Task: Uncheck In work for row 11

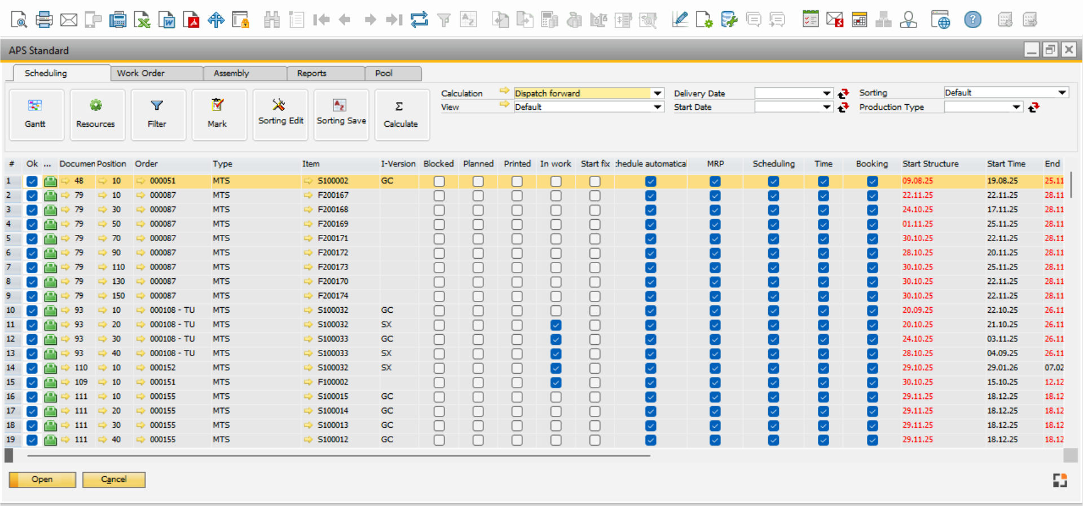Action: click(x=556, y=325)
